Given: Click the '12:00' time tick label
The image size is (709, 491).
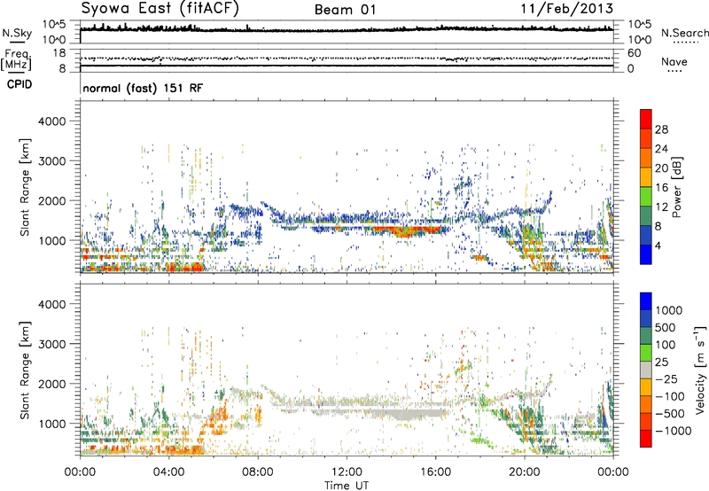Looking at the screenshot, I should tap(347, 472).
